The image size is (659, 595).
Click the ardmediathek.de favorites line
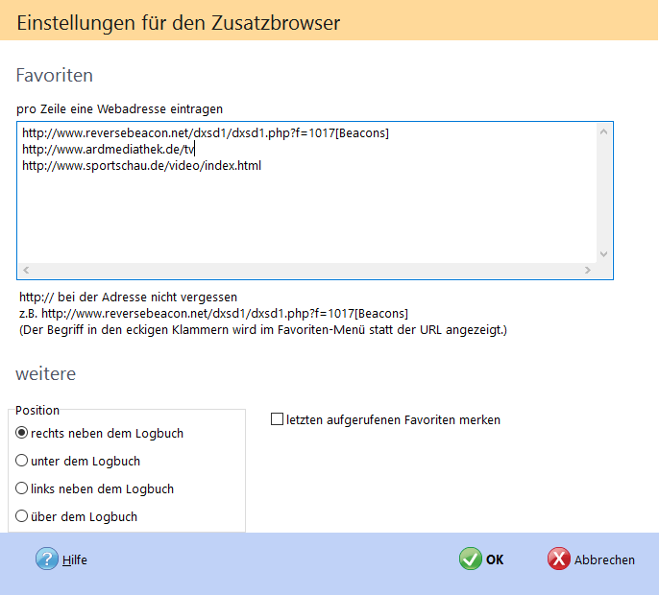108,150
